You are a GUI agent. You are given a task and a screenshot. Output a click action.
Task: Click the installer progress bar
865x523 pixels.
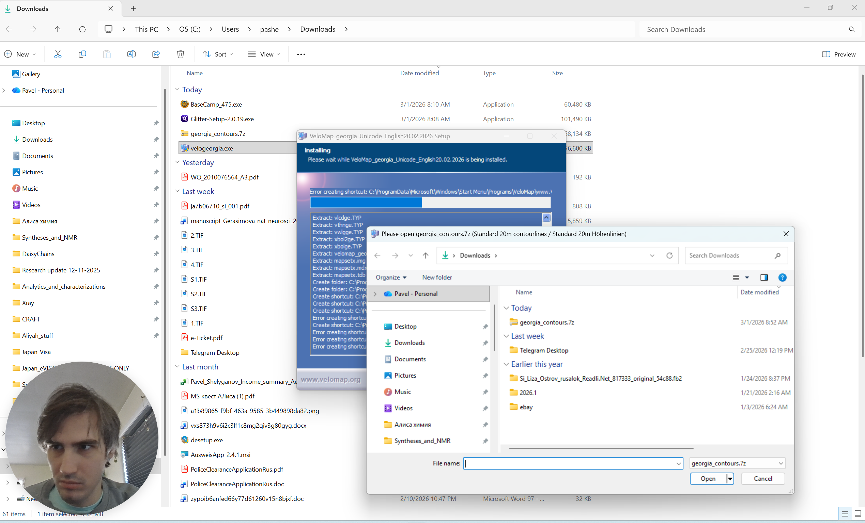(x=430, y=202)
